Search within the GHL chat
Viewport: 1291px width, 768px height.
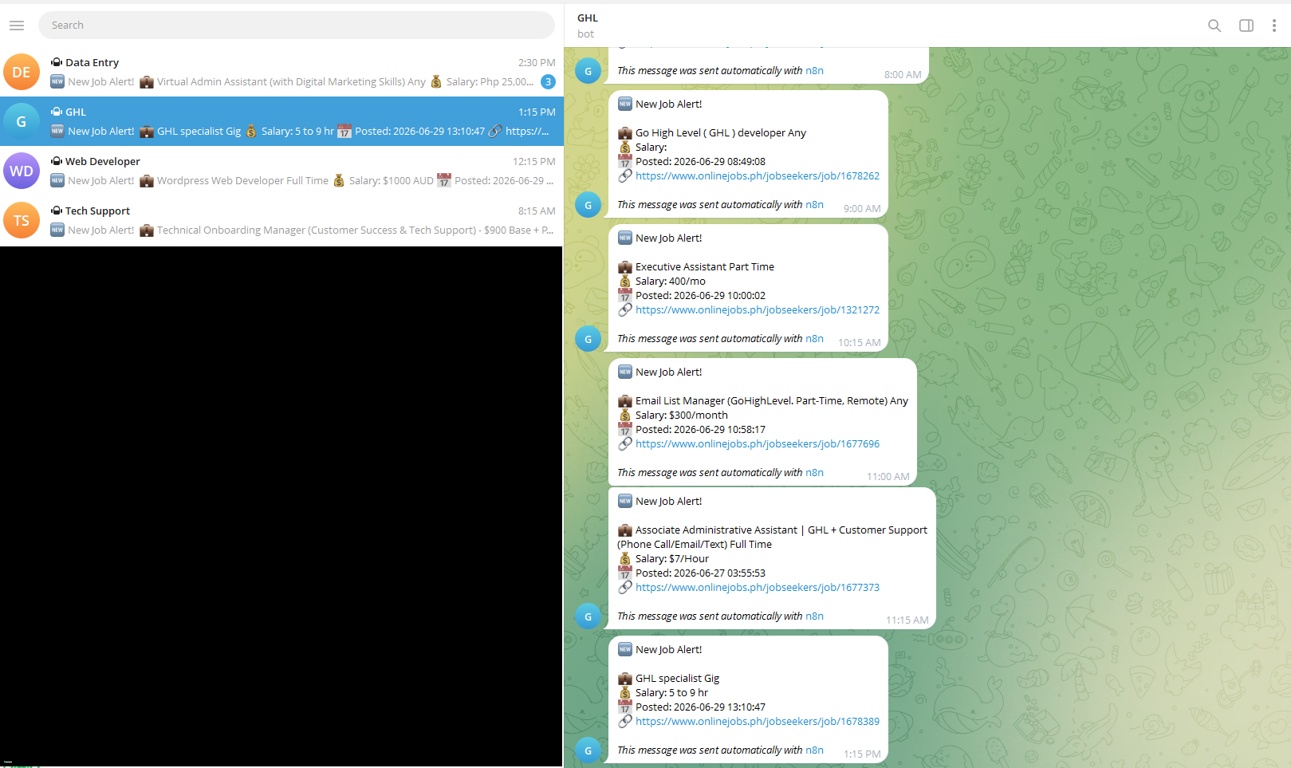click(1214, 26)
